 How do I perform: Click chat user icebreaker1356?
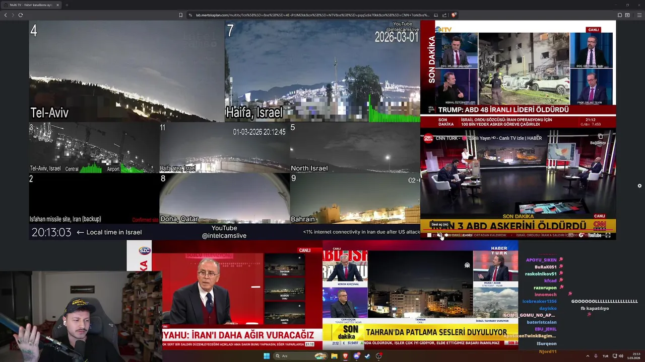(539, 301)
